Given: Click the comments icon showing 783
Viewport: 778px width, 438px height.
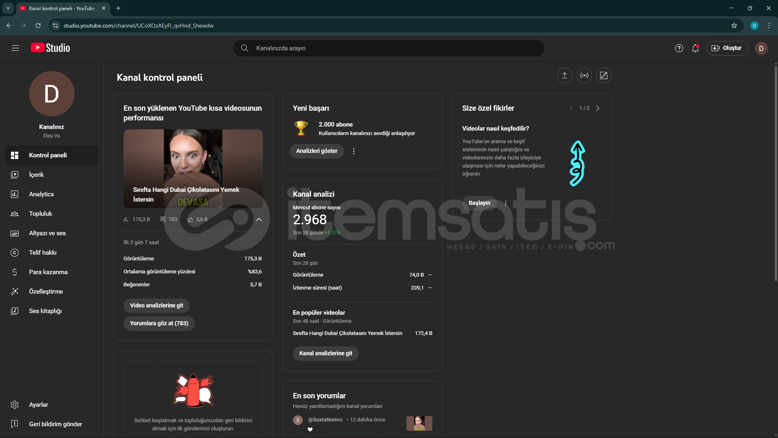Looking at the screenshot, I should pos(163,219).
